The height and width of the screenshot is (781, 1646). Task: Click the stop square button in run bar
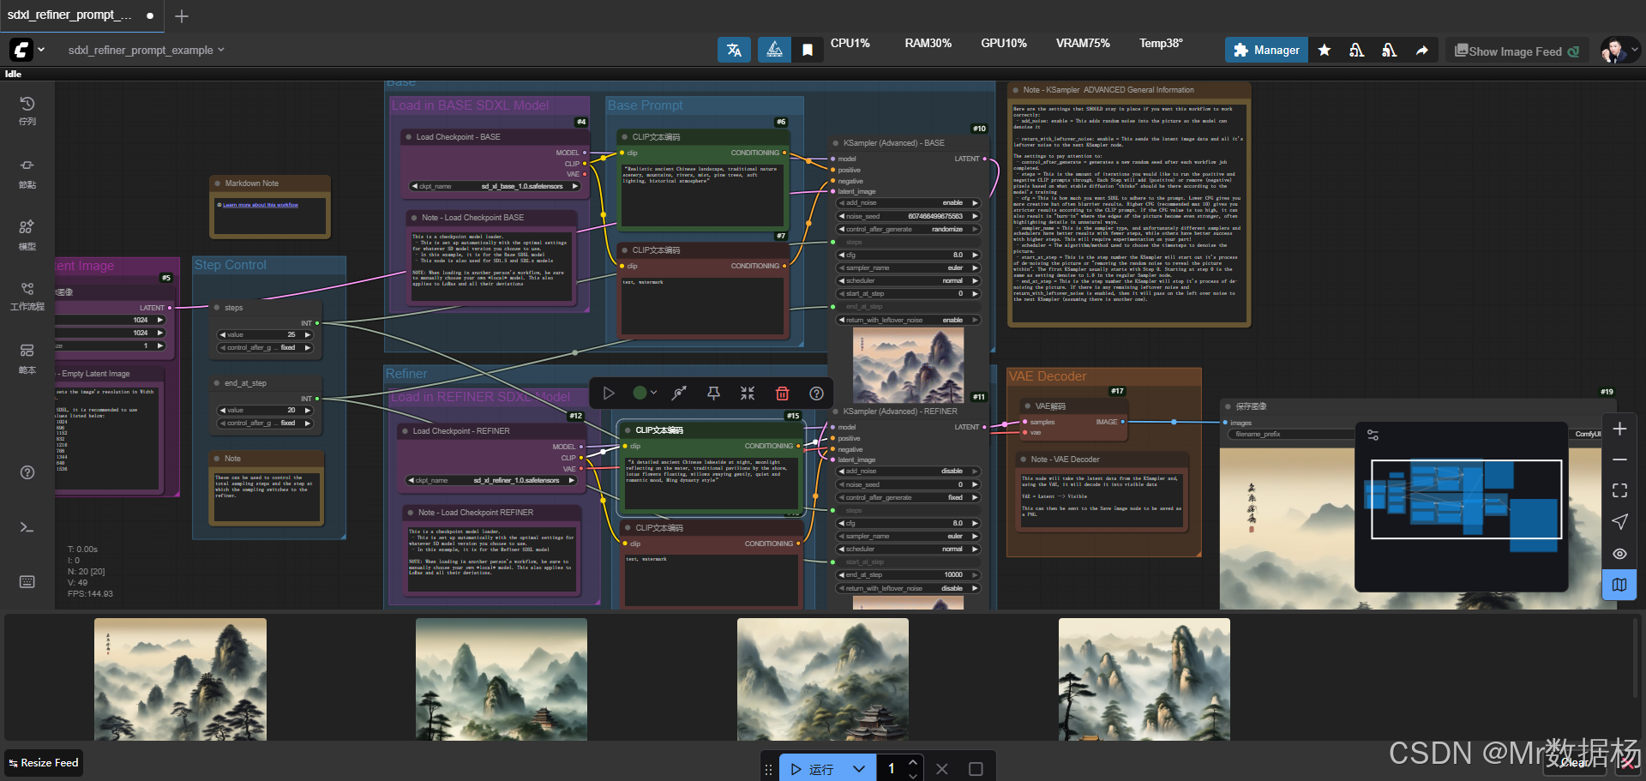[976, 769]
